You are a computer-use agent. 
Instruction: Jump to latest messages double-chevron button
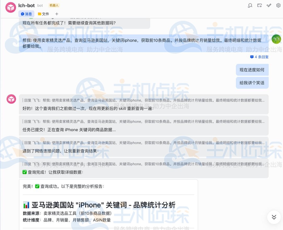[274, 217]
